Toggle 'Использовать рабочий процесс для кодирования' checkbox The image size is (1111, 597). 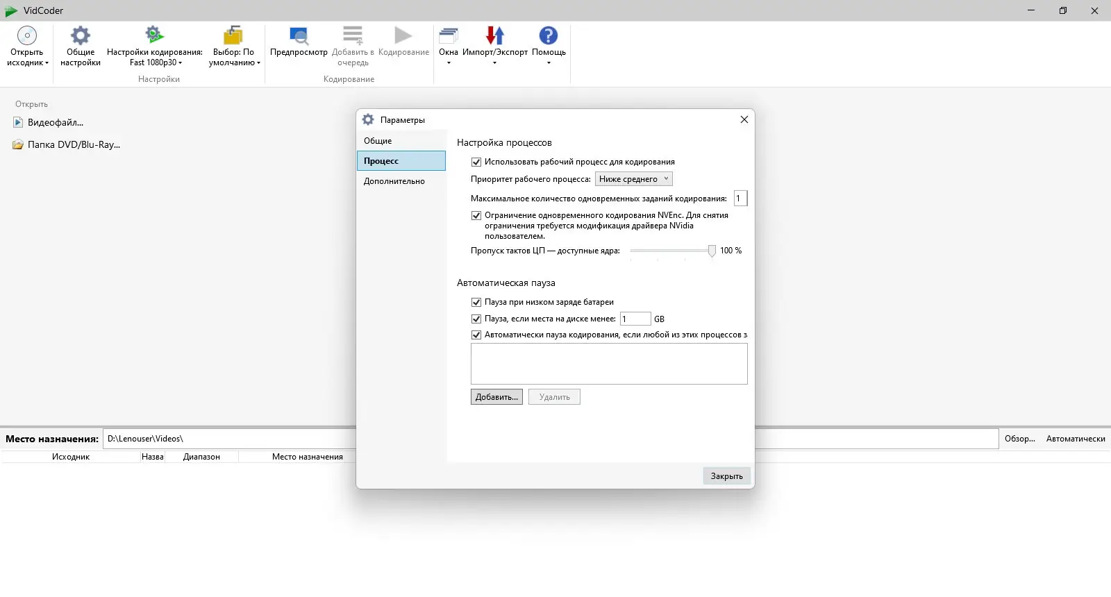(x=476, y=162)
